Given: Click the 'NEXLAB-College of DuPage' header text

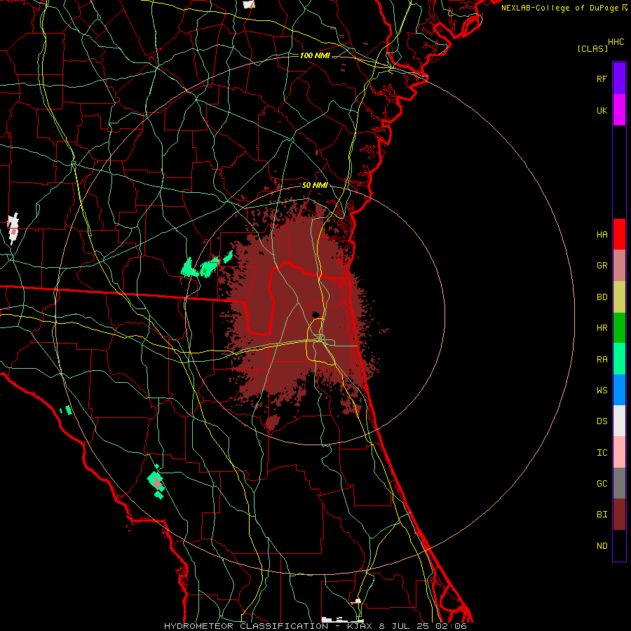Looking at the screenshot, I should (559, 8).
